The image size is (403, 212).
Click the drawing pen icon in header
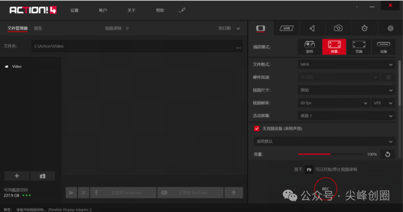pos(181,10)
